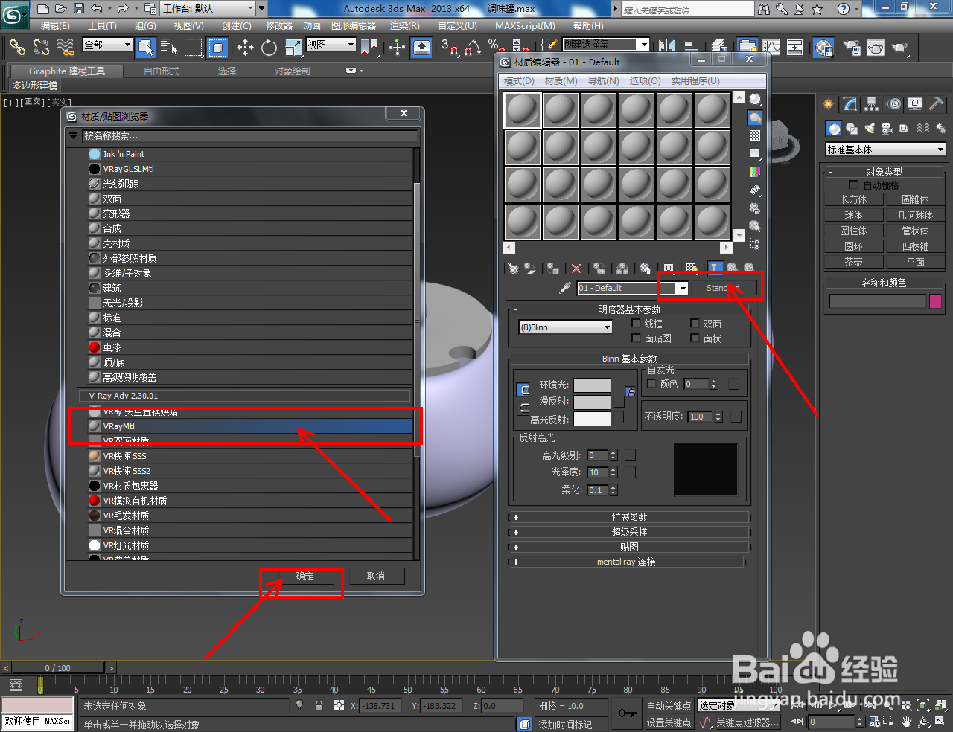The height and width of the screenshot is (732, 953).
Task: Toggle checkered Background icon in material editor
Action: (755, 135)
